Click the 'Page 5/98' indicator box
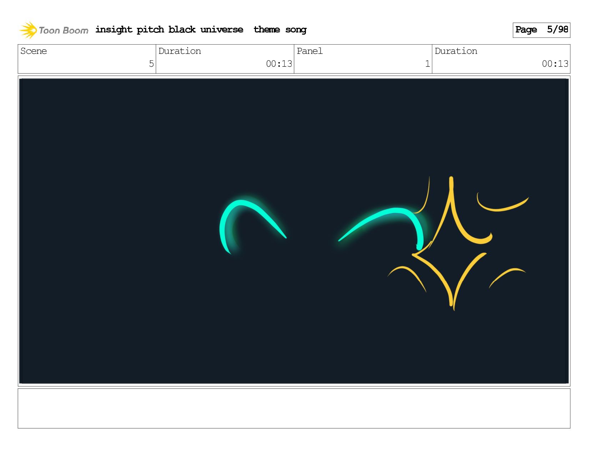Viewport: 589px width, 455px height. point(541,30)
